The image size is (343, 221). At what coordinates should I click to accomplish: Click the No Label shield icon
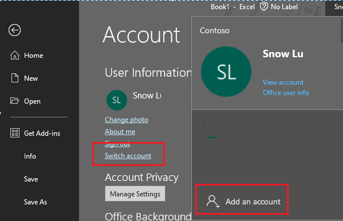click(x=264, y=6)
